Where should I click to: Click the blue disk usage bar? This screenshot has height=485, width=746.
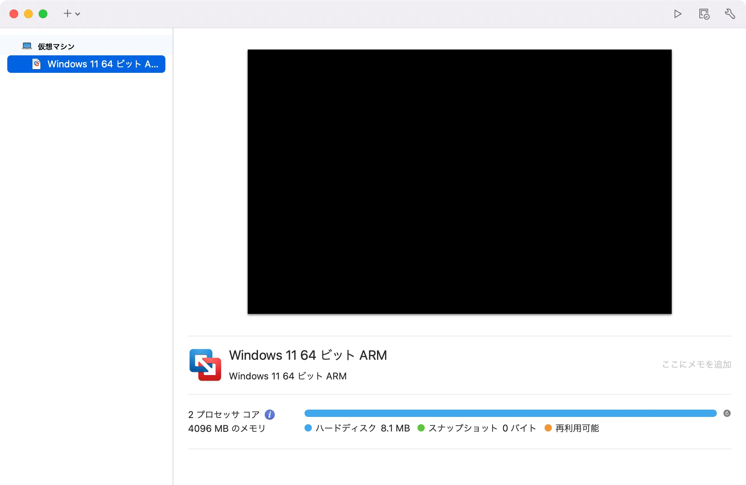[x=510, y=413]
